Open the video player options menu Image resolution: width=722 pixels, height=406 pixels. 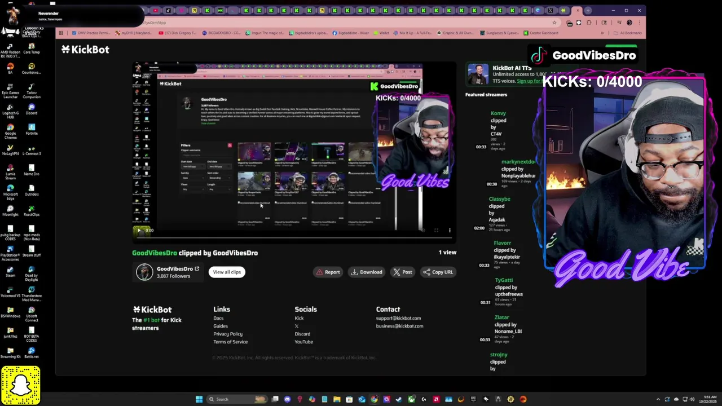[x=450, y=230]
